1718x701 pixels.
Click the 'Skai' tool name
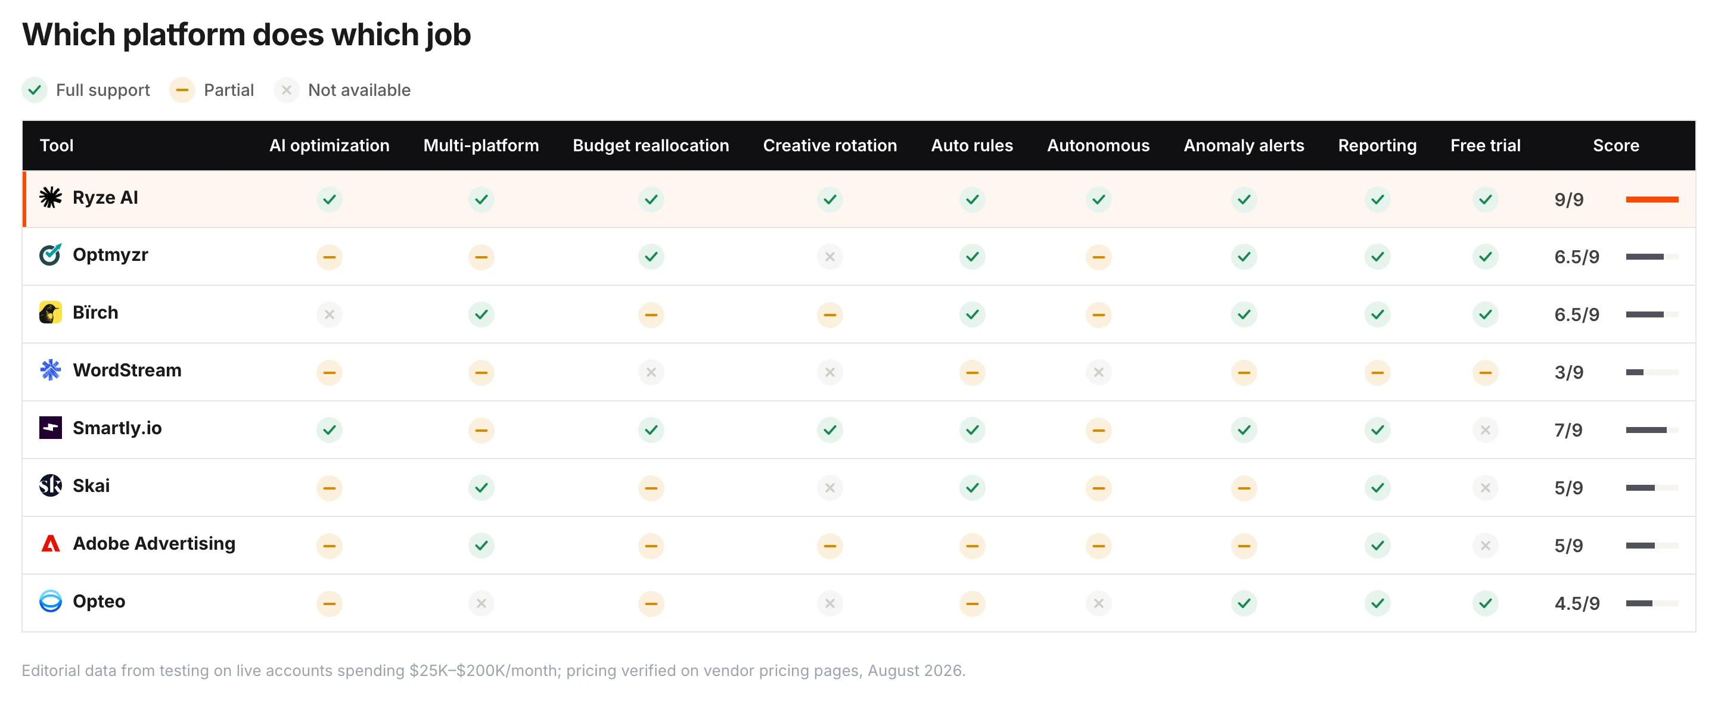click(91, 486)
